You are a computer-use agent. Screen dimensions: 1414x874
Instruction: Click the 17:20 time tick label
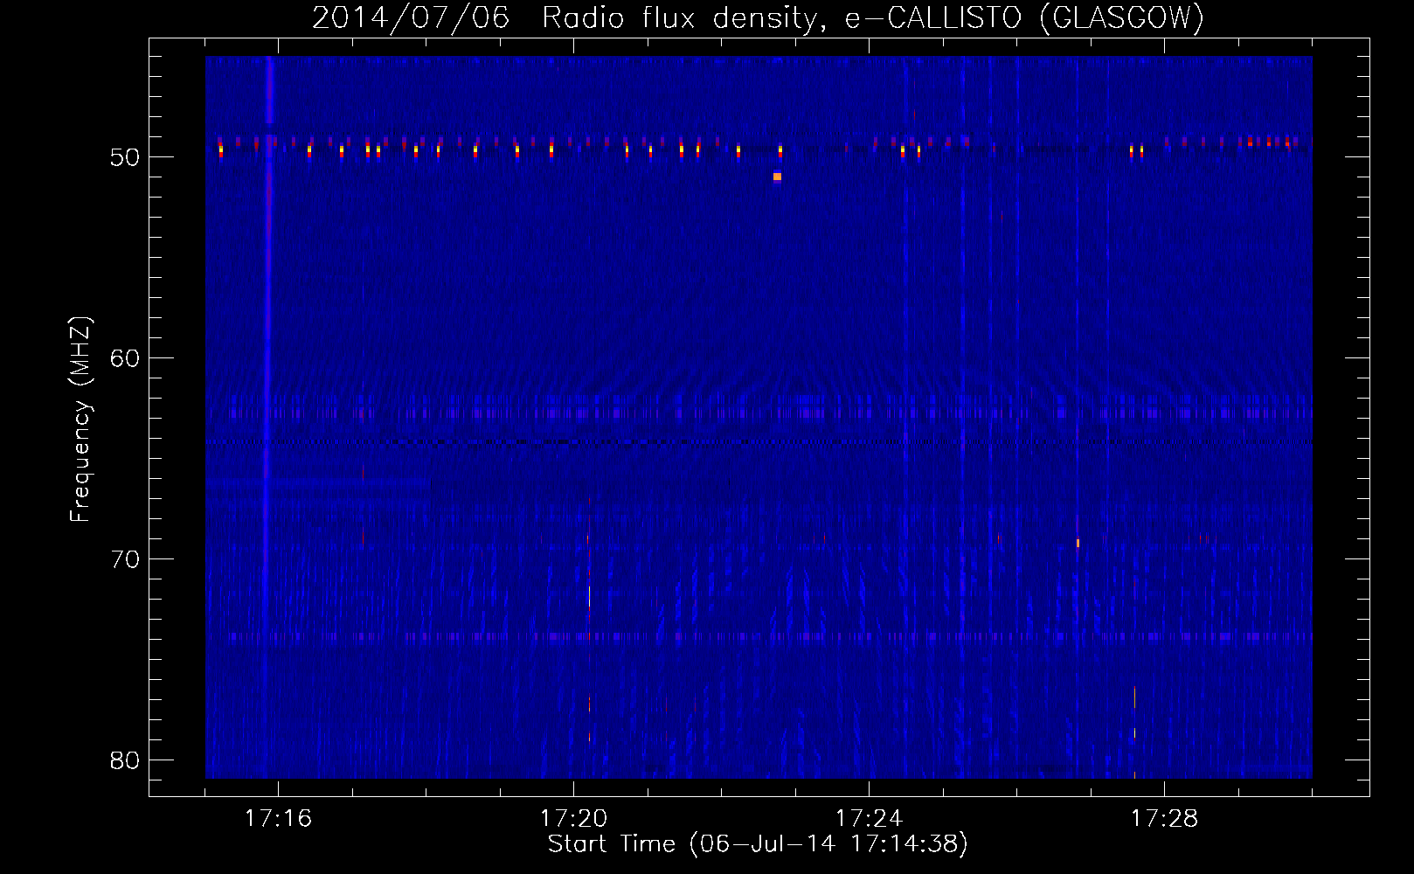(573, 818)
